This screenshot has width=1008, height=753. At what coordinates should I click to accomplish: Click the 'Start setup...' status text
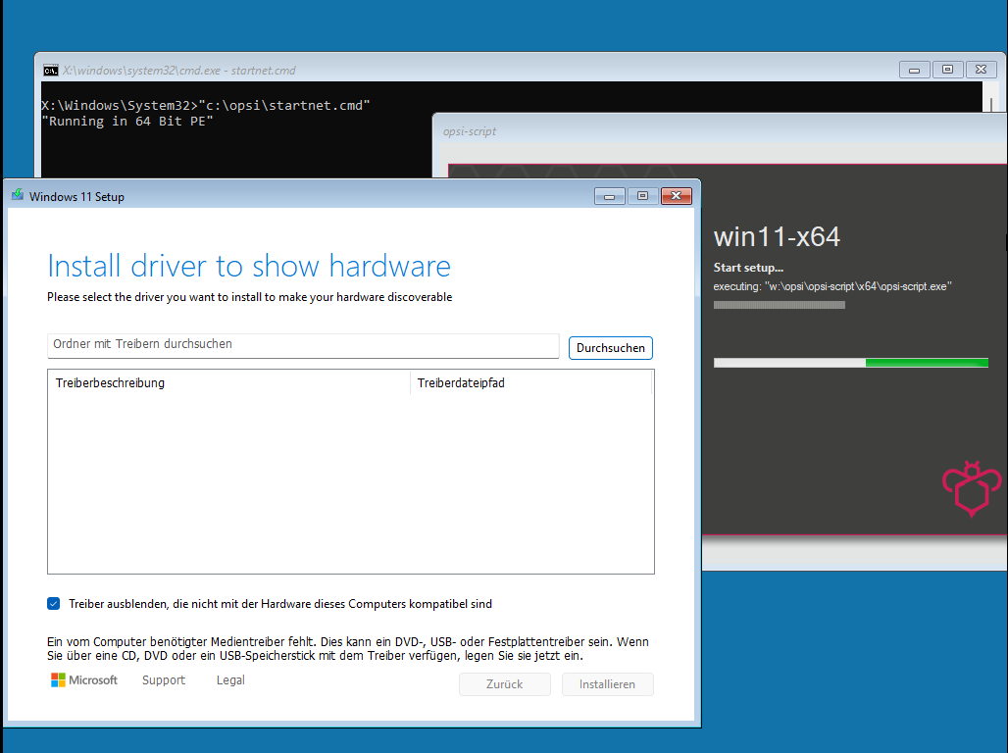748,268
